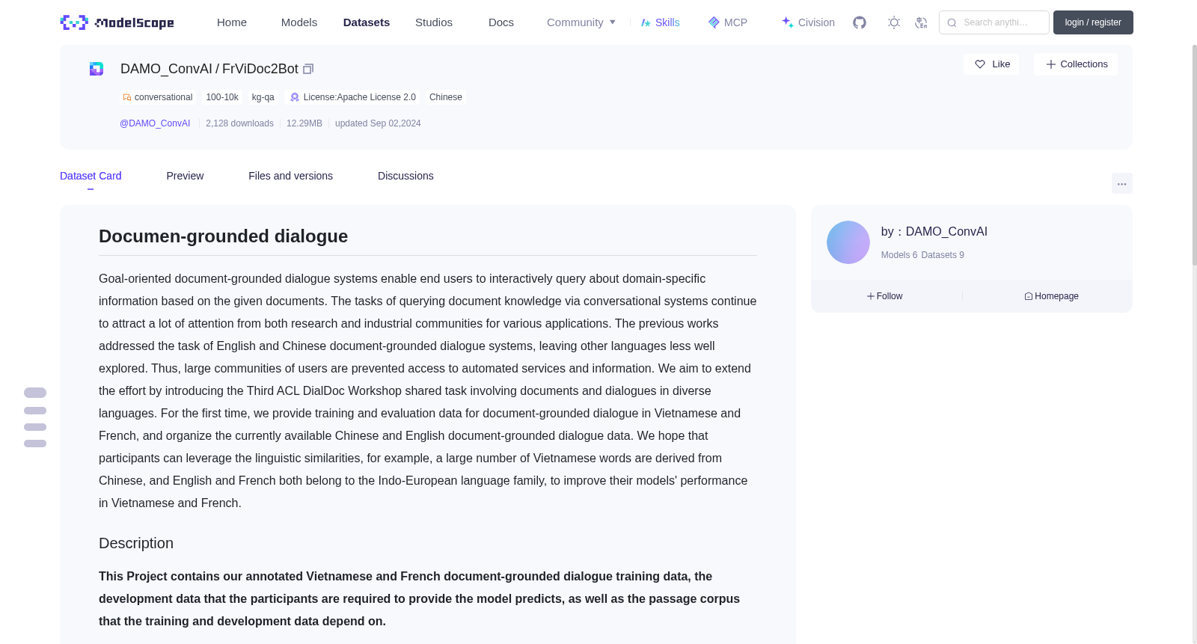The image size is (1197, 644).
Task: Click the dataset logo beside the title
Action: (x=97, y=69)
